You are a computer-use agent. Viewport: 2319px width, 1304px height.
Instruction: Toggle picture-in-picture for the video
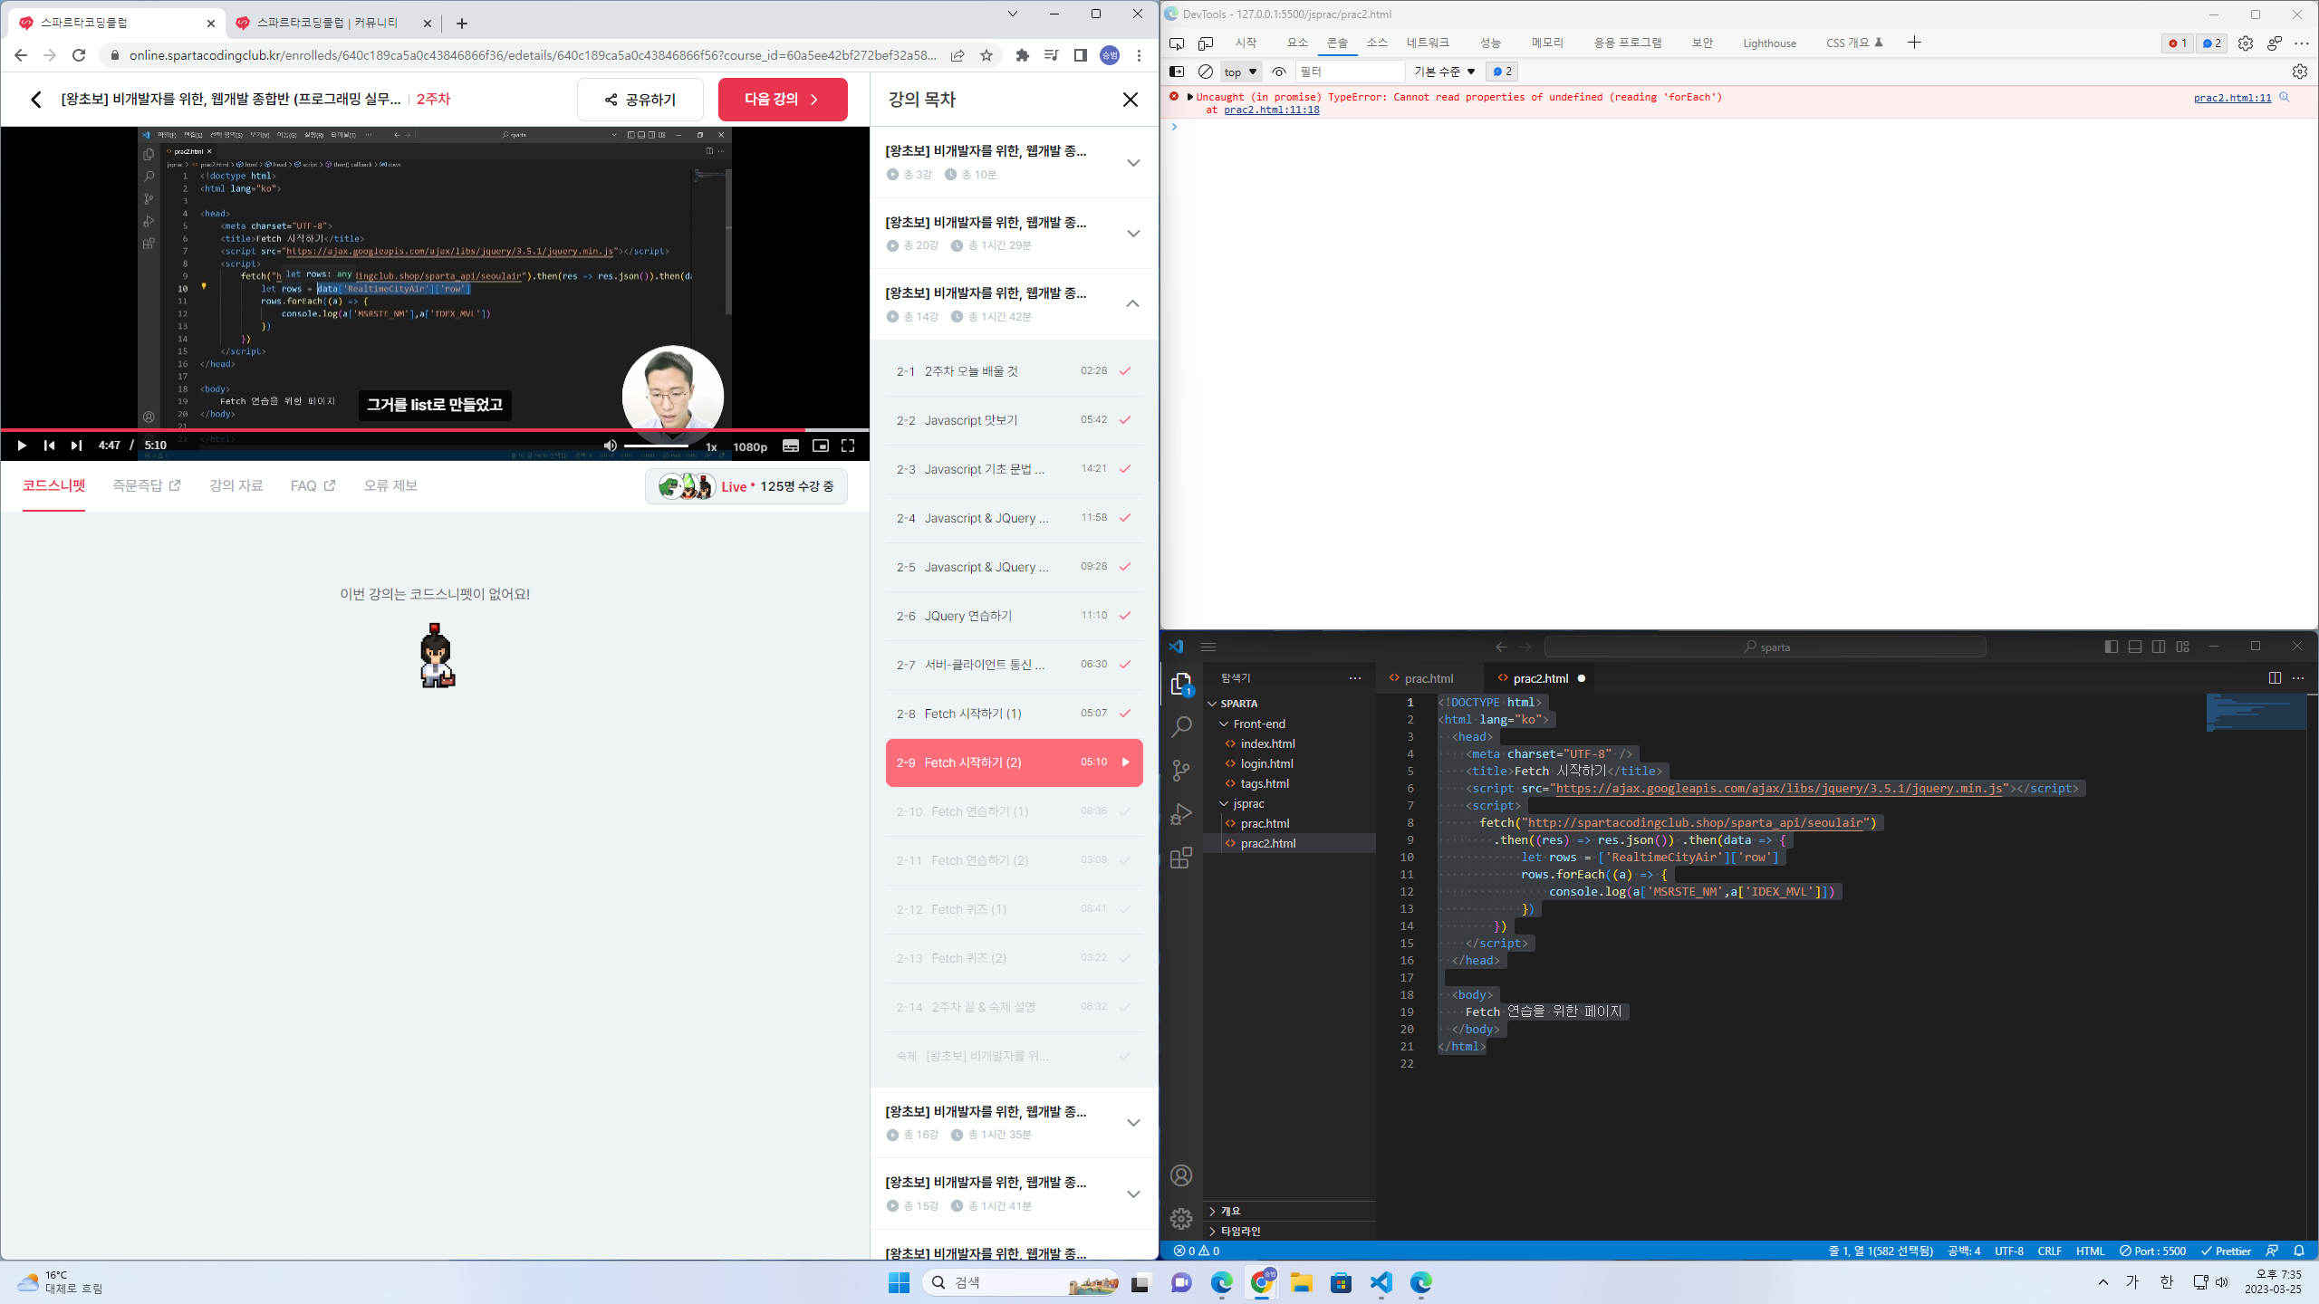pos(820,446)
